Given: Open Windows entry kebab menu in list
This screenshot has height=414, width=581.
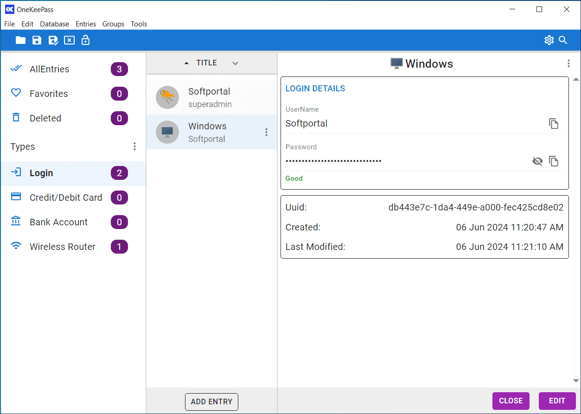Looking at the screenshot, I should point(266,132).
